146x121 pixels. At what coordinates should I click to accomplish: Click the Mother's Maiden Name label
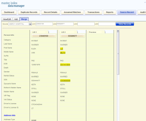click(x=12, y=88)
